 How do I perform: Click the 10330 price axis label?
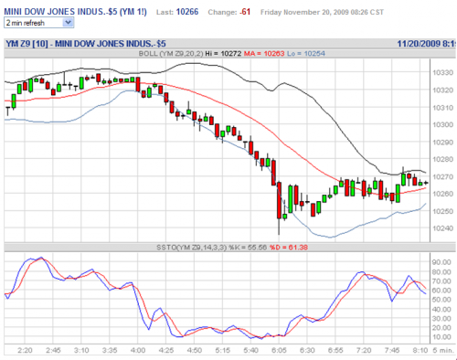point(443,73)
